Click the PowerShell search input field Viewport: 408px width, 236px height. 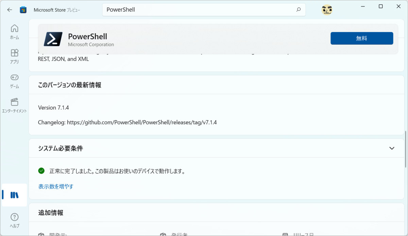pos(204,10)
